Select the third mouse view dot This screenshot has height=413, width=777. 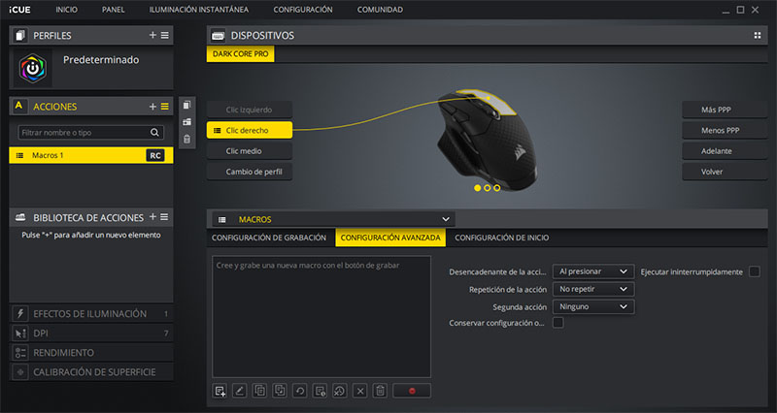click(x=497, y=188)
